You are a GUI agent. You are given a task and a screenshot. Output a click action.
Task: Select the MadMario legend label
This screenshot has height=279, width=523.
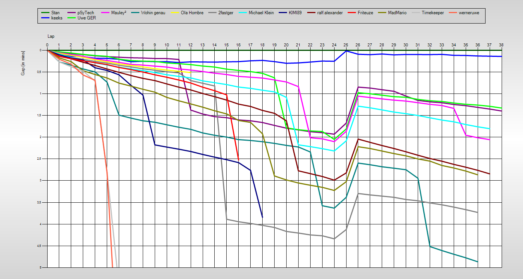click(x=397, y=13)
